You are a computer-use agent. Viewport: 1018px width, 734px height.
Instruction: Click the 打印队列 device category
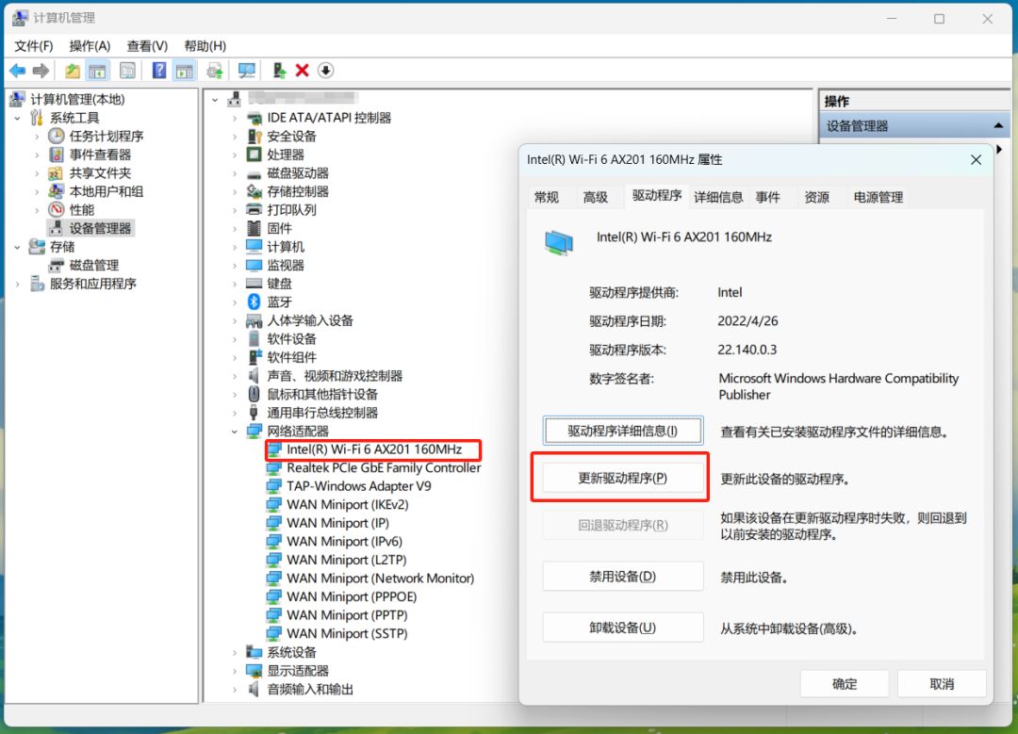292,209
